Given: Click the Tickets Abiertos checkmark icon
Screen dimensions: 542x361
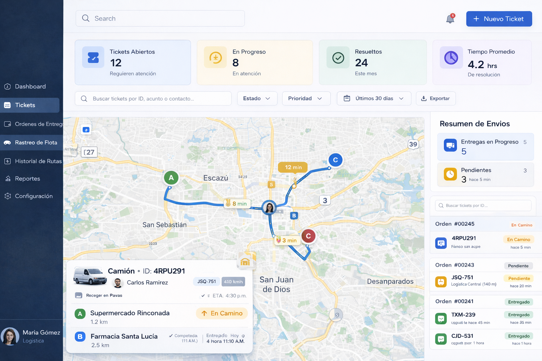Looking at the screenshot, I should [93, 57].
